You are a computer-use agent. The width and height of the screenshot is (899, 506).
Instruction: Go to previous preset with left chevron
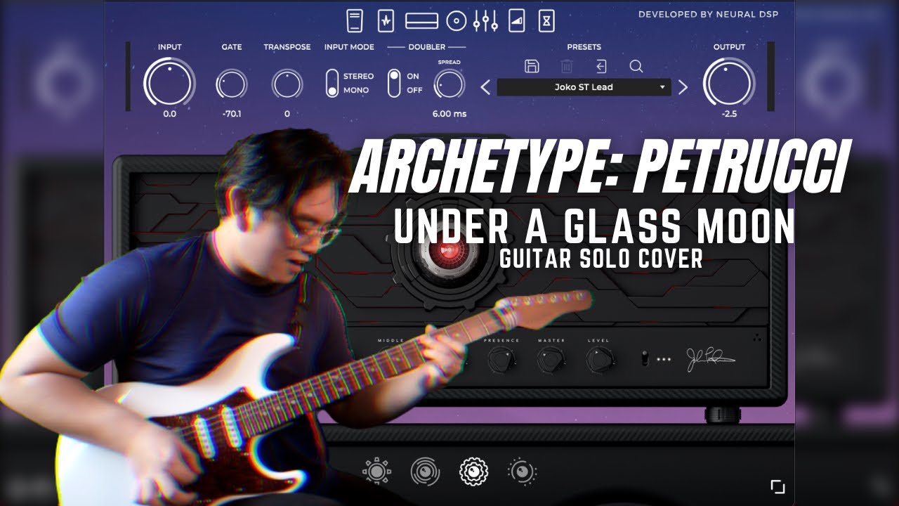tap(485, 87)
